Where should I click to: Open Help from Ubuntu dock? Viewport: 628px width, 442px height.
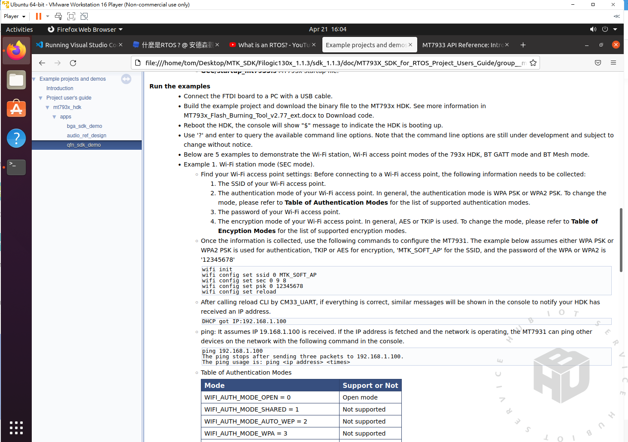[16, 138]
